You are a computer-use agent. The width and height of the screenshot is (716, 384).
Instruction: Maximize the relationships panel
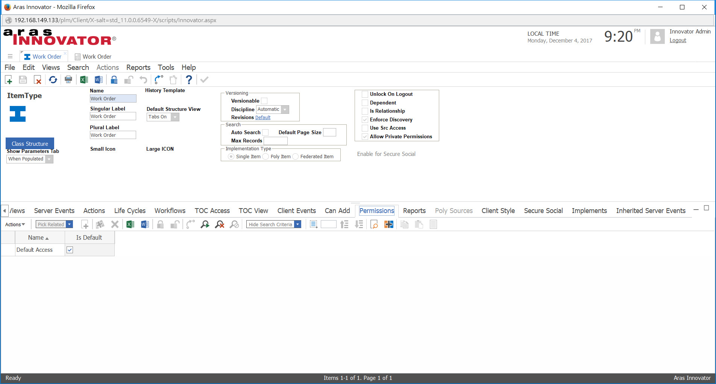click(x=706, y=208)
